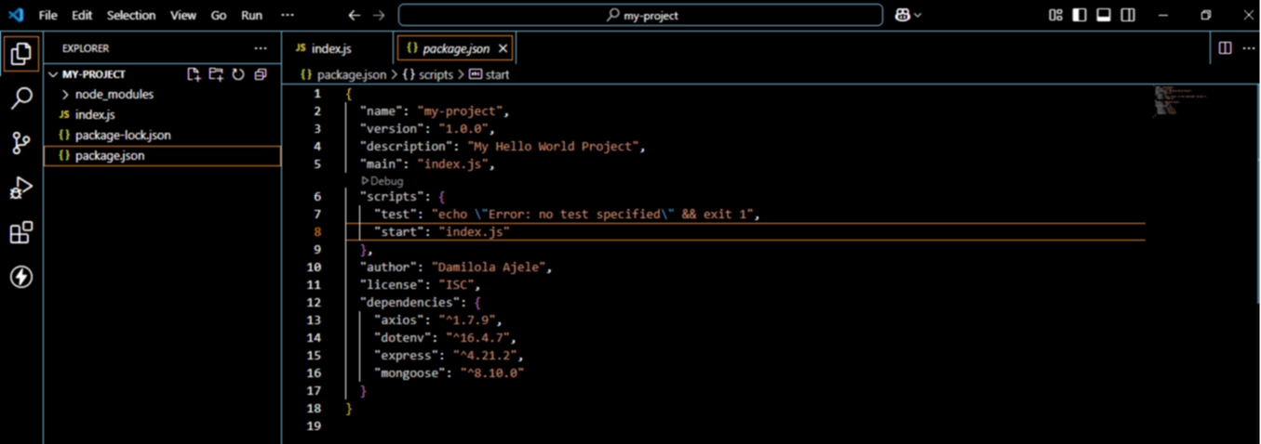Click the "mongoose" dependency key
The image size is (1261, 444).
coord(410,372)
